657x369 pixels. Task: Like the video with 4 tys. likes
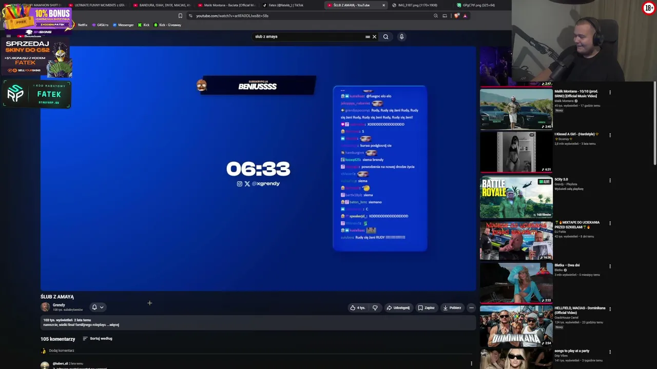(x=358, y=308)
